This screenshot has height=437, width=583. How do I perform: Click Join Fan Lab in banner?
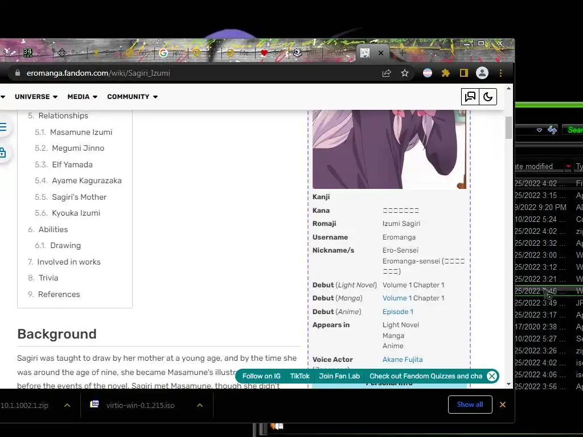click(339, 376)
